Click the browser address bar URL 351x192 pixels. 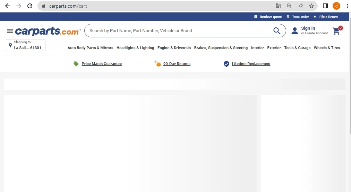68,6
